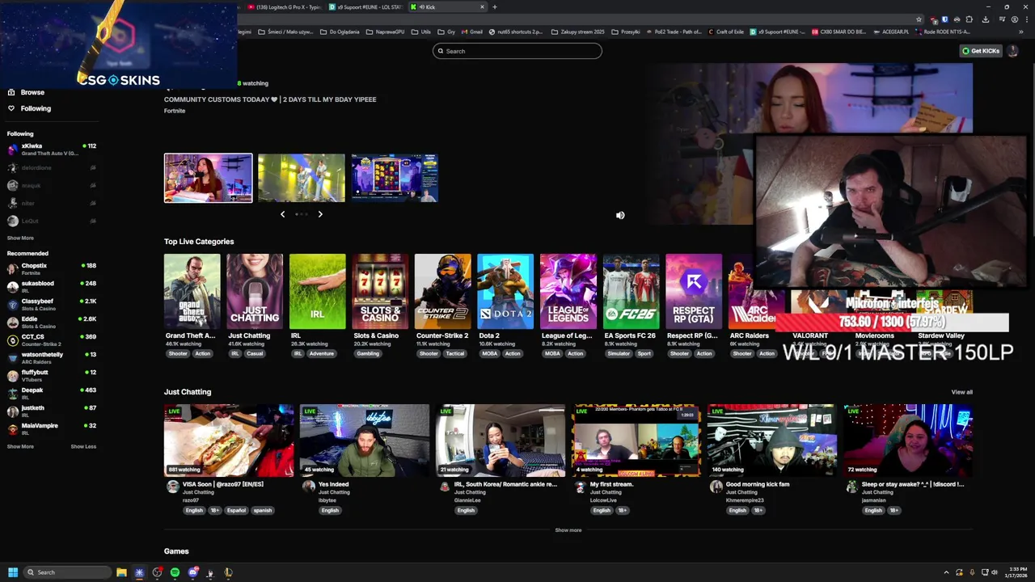The width and height of the screenshot is (1035, 582).
Task: Expand Following list with Show More
Action: coord(20,238)
